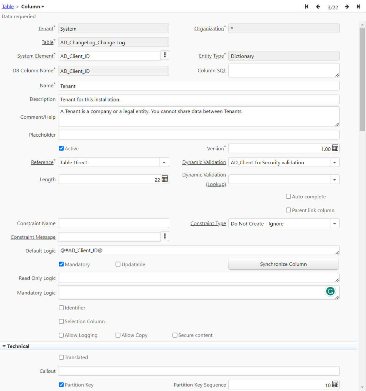Jump to the last record
Image resolution: width=366 pixels, height=391 pixels.
click(x=358, y=7)
